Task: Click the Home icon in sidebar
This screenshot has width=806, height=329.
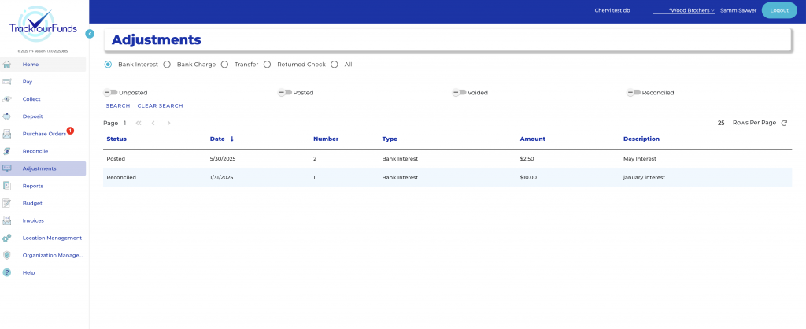Action: 7,65
